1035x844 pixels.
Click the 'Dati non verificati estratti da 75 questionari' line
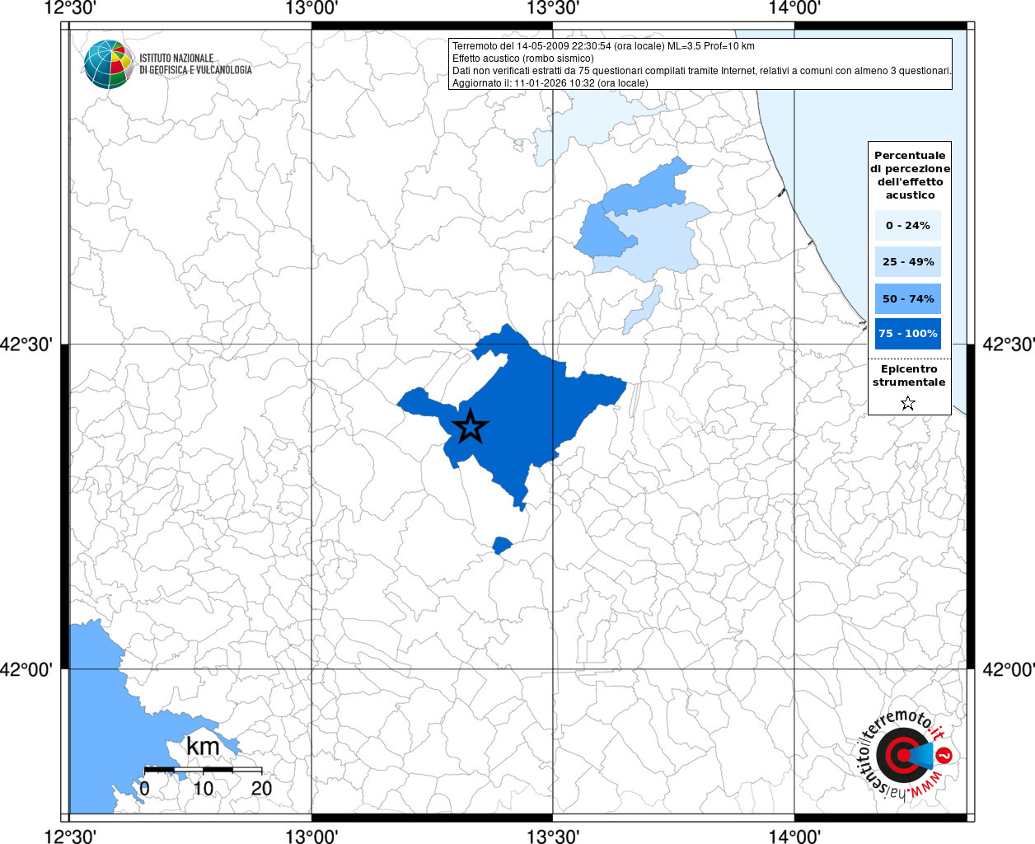(702, 71)
